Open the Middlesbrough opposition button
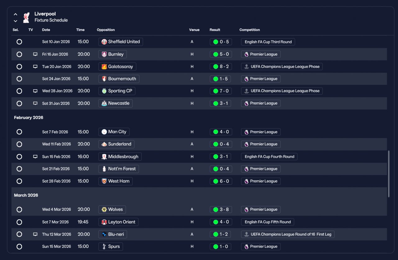This screenshot has height=260, width=398. [120, 157]
